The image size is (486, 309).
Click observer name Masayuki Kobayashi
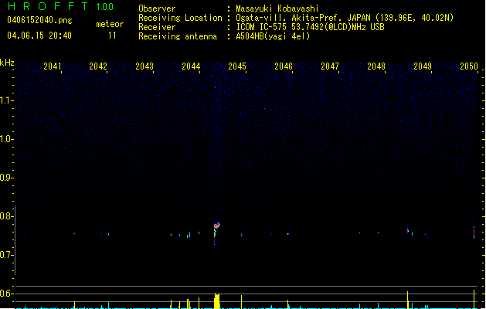pyautogui.click(x=277, y=8)
